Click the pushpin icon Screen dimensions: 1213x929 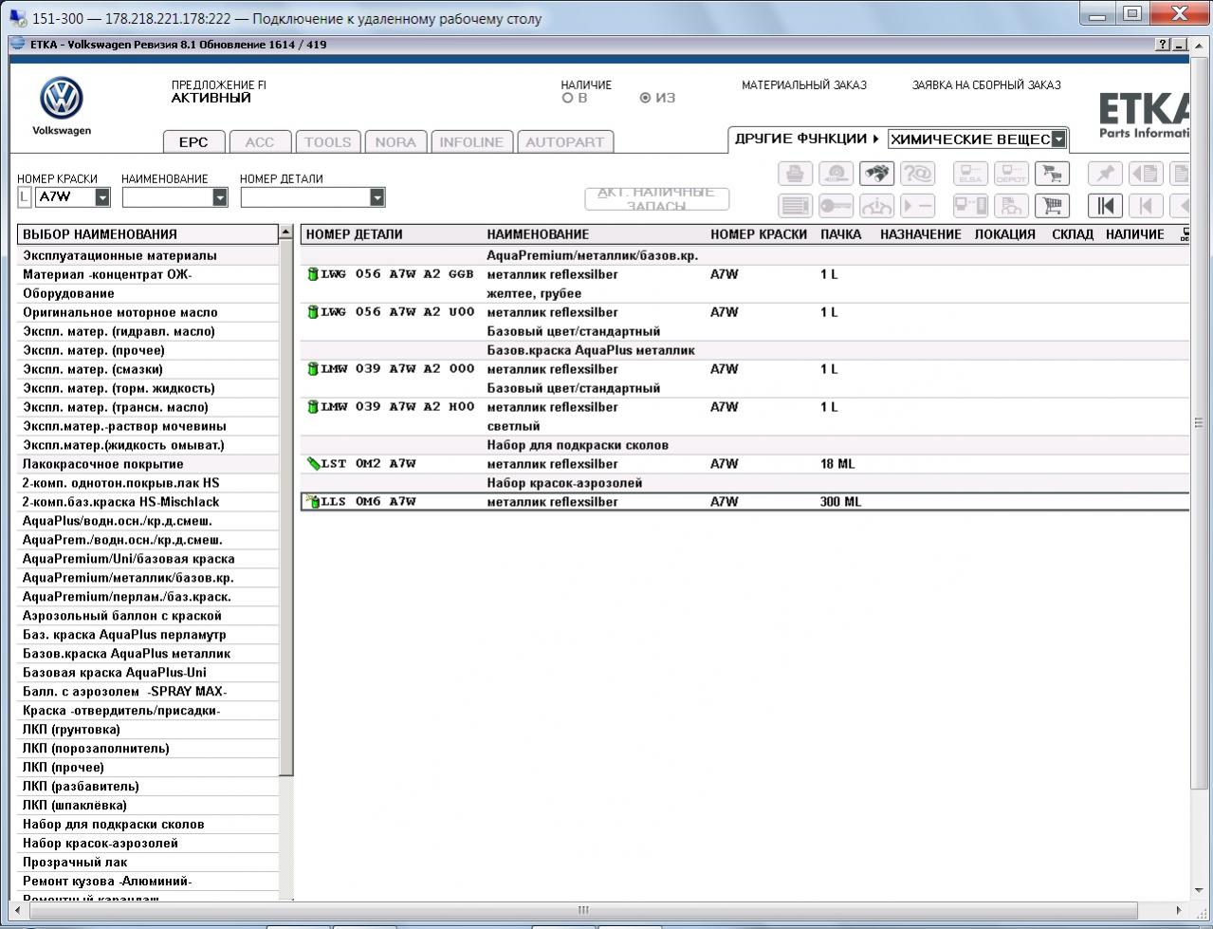tap(1105, 174)
